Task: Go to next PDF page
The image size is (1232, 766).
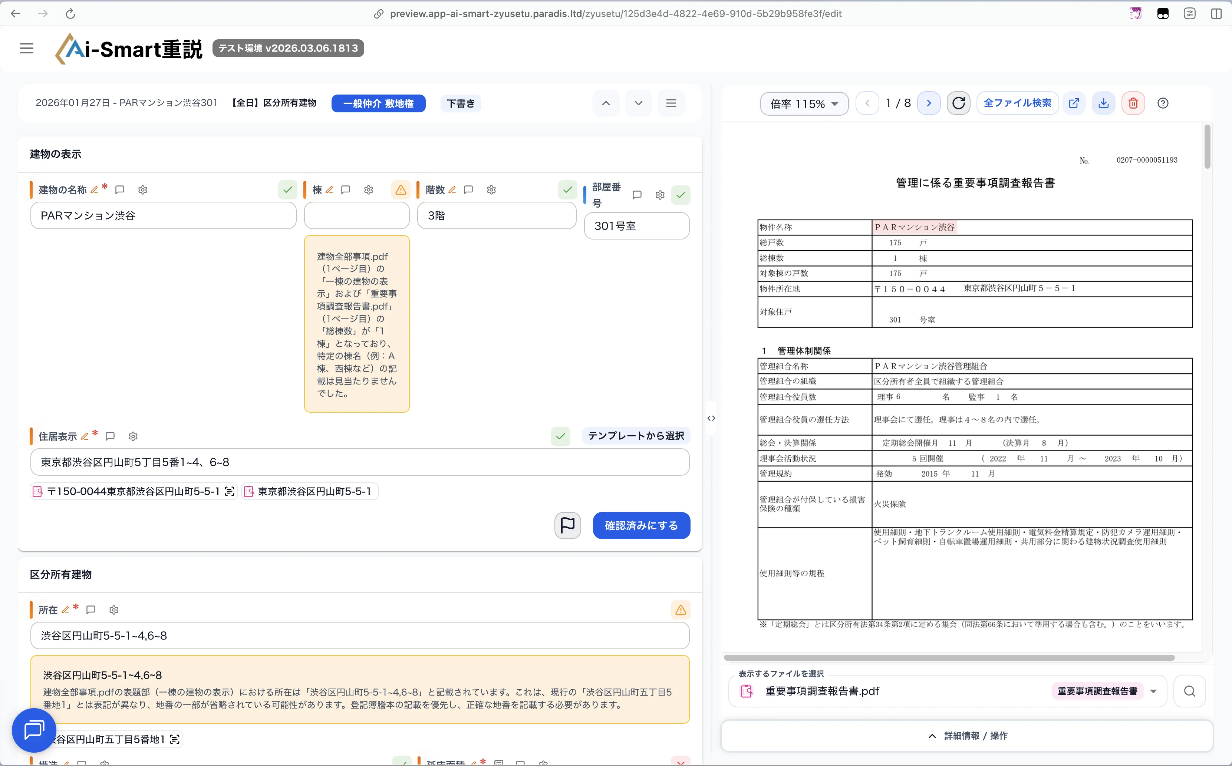Action: [x=929, y=103]
